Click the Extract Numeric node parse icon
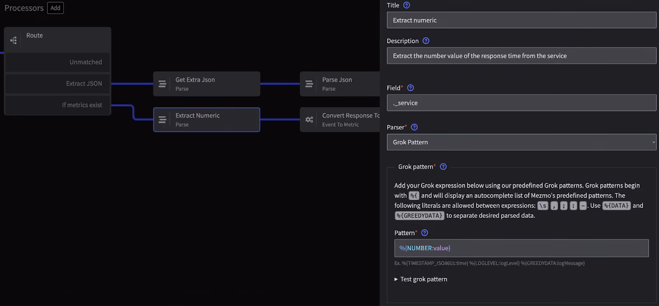The height and width of the screenshot is (306, 659). [x=162, y=120]
